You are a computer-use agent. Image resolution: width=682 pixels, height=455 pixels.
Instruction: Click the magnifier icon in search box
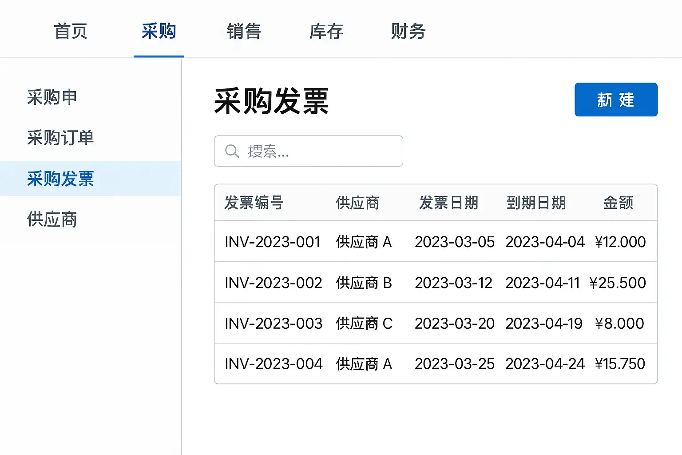[x=232, y=152]
